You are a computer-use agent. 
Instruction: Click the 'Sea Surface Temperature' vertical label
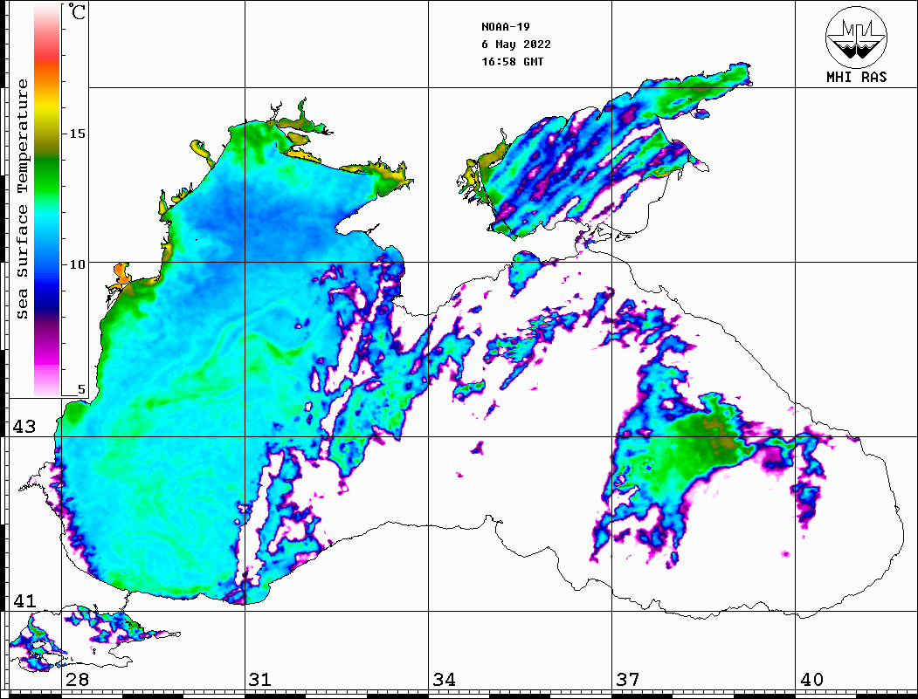coord(22,200)
